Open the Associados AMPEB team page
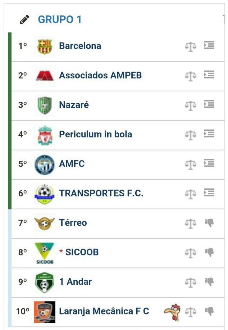 coord(100,75)
